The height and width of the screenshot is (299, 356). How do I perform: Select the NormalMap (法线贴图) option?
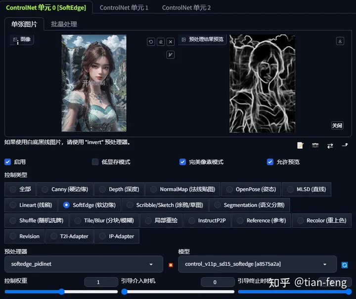183,189
